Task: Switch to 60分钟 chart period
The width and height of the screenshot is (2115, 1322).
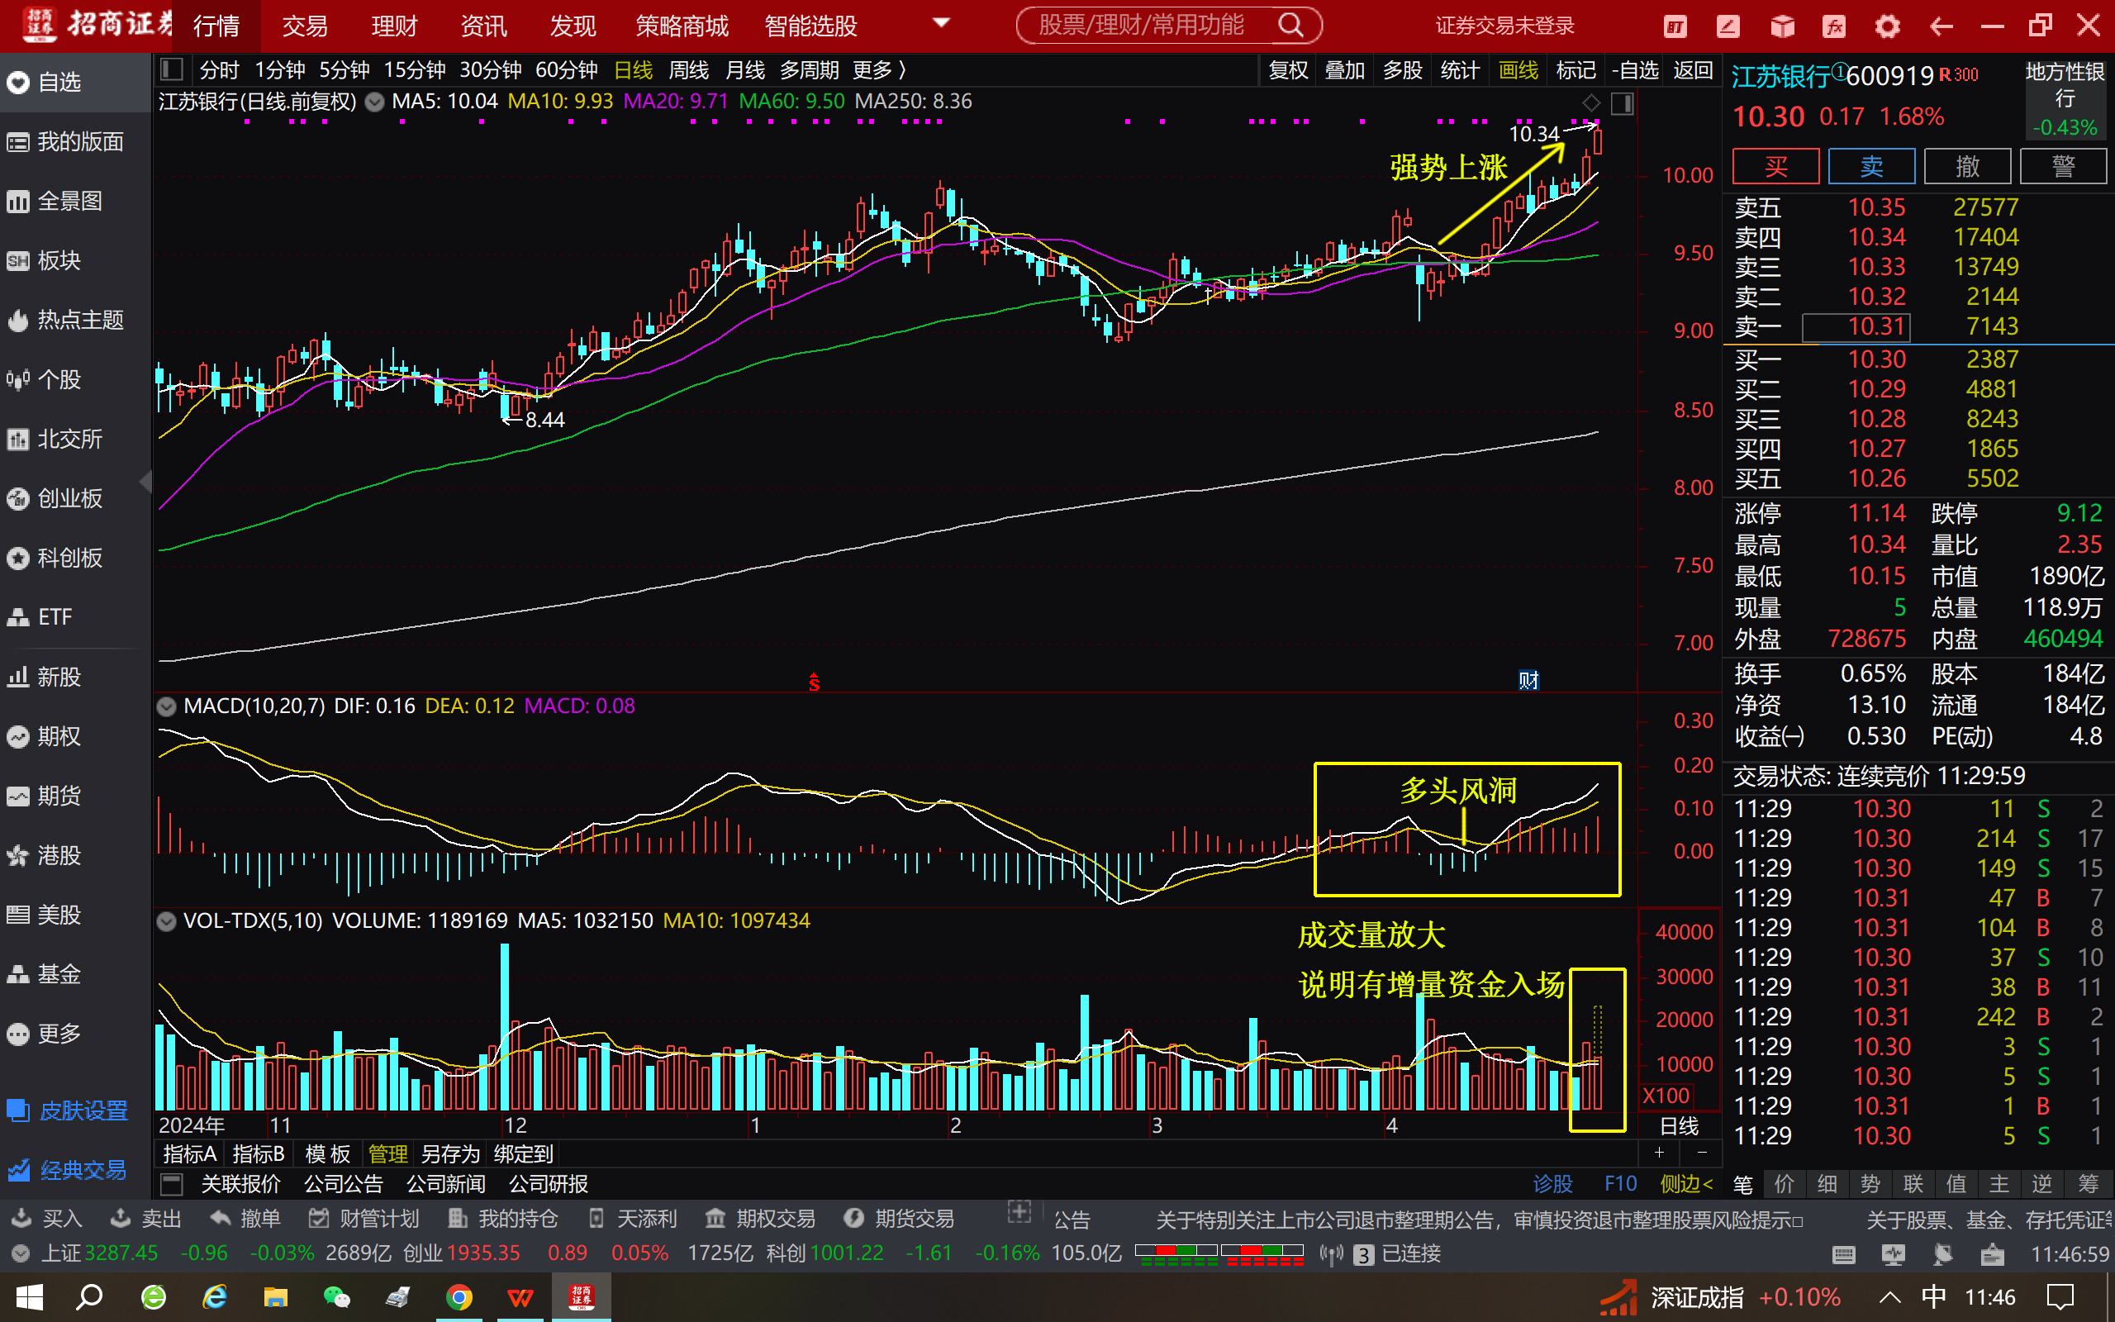Action: tap(566, 70)
